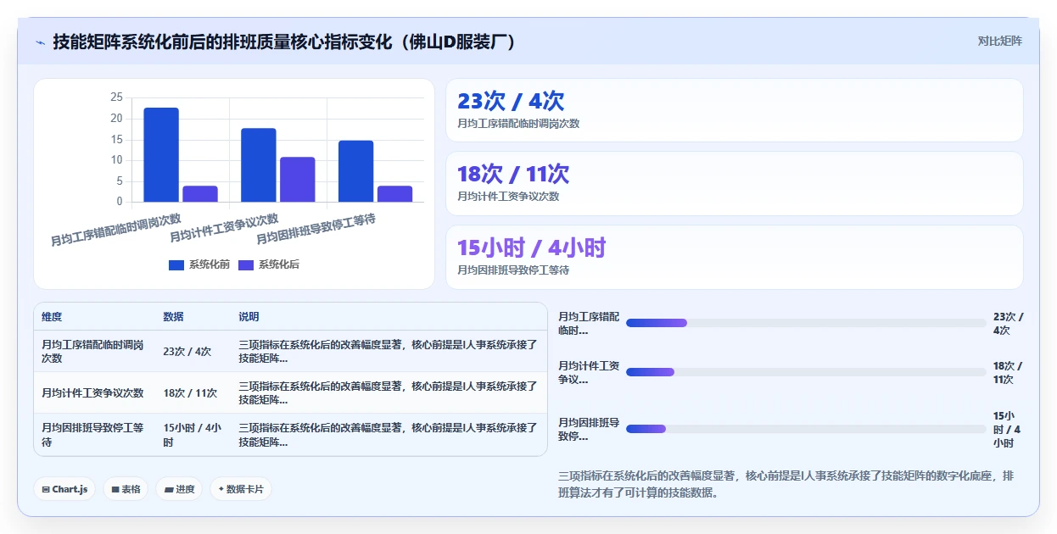The image size is (1057, 534).
Task: Click the 23次 / 4次 value beside the progress bar
Action: click(1009, 324)
